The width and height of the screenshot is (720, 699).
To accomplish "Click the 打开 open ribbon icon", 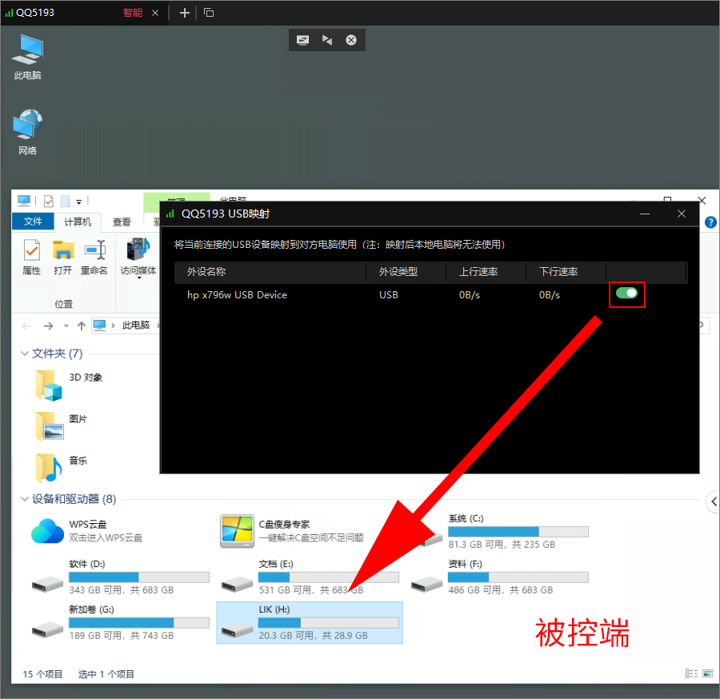I will coord(63,257).
